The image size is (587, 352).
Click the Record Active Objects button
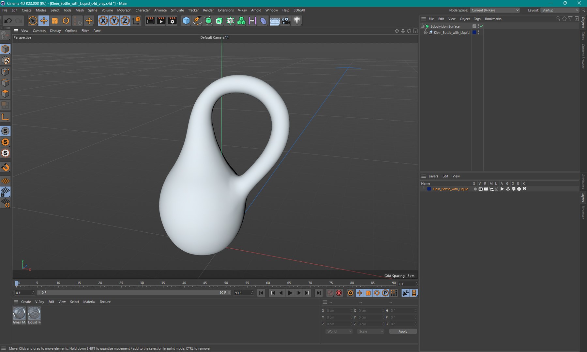330,293
